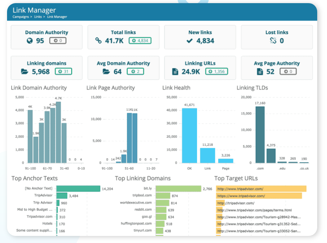Viewport: 327px width, 243px height.
Task: Click the reddit.com bar showing 639
Action: click(x=161, y=210)
